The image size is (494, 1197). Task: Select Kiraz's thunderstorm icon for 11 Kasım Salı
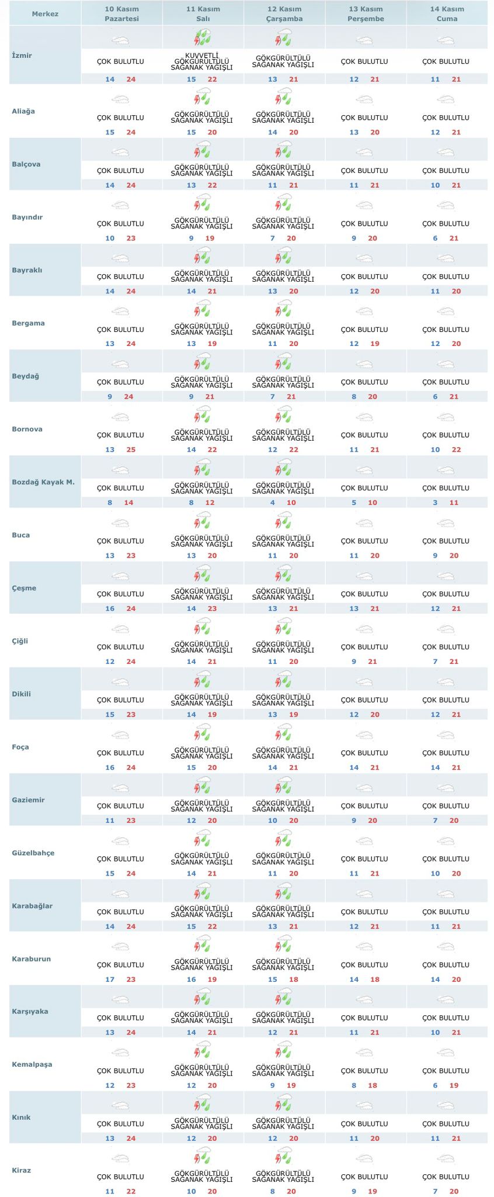202,1157
